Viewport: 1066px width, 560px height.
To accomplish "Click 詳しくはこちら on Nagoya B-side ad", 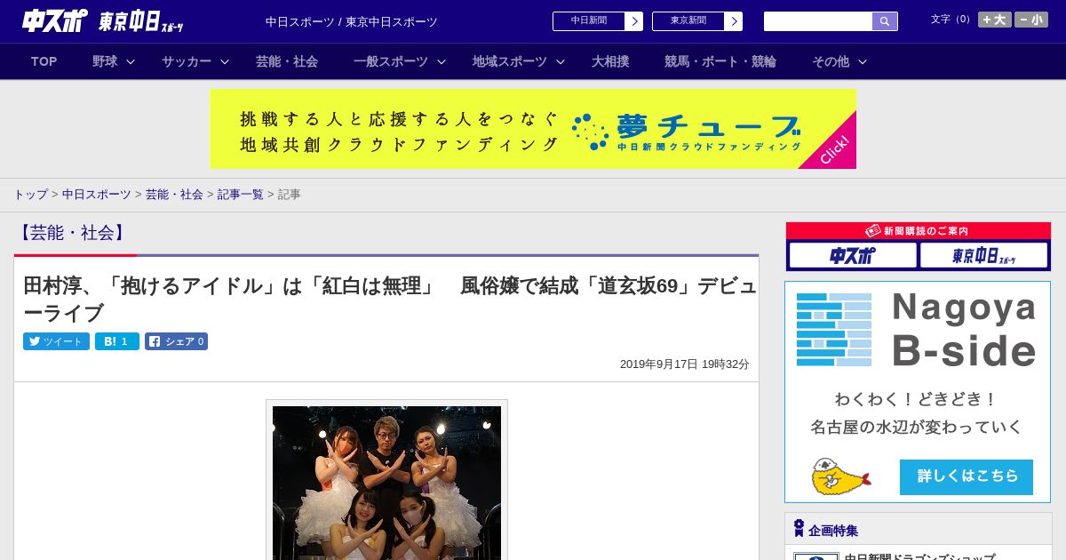I will point(967,476).
